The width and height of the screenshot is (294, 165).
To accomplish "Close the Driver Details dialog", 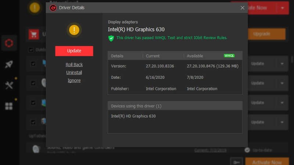I will point(242,8).
